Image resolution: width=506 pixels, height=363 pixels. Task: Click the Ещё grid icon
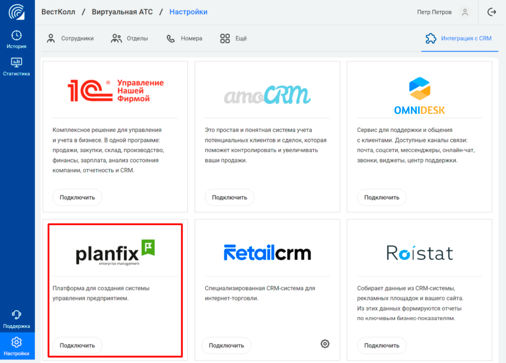pyautogui.click(x=225, y=39)
